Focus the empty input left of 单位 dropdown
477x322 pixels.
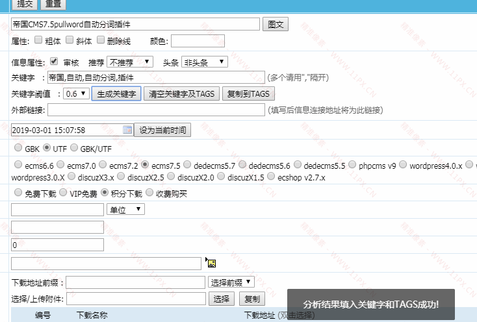pyautogui.click(x=57, y=210)
